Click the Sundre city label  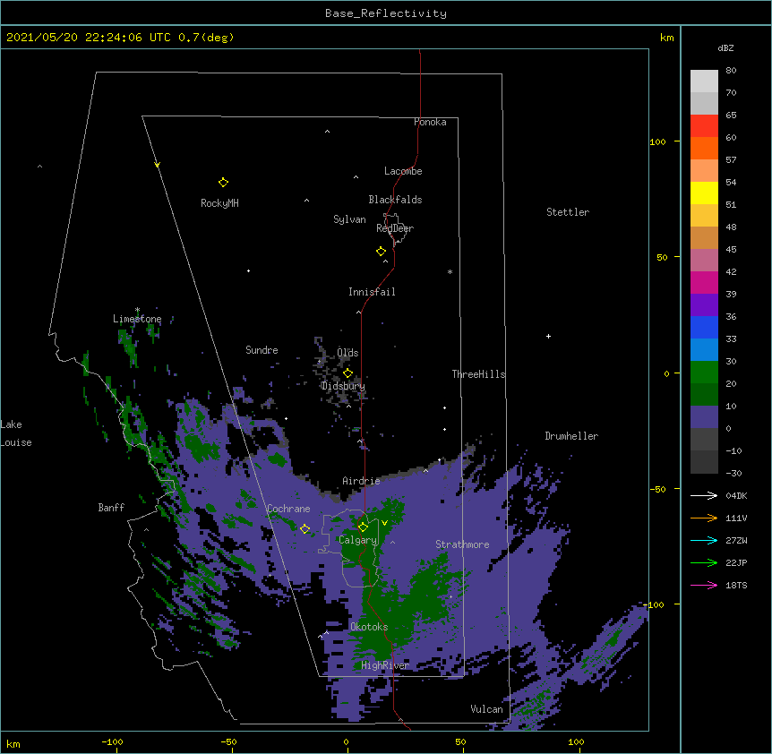point(262,350)
